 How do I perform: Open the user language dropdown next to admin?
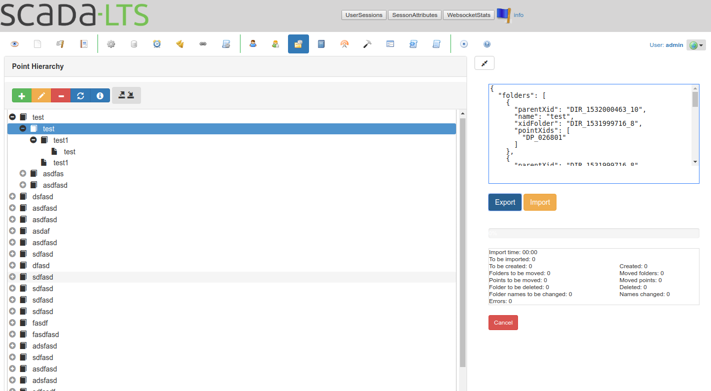click(696, 45)
